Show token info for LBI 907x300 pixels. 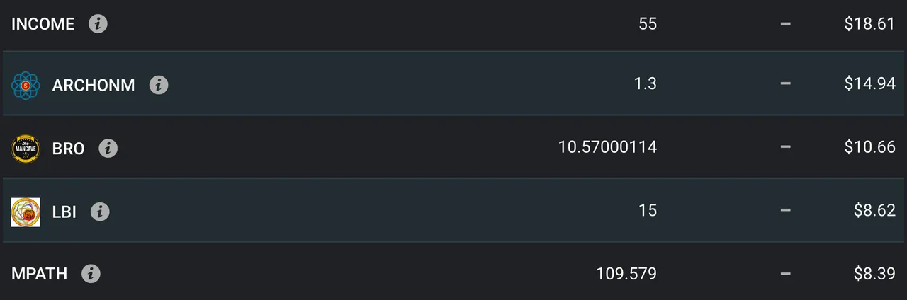click(100, 211)
